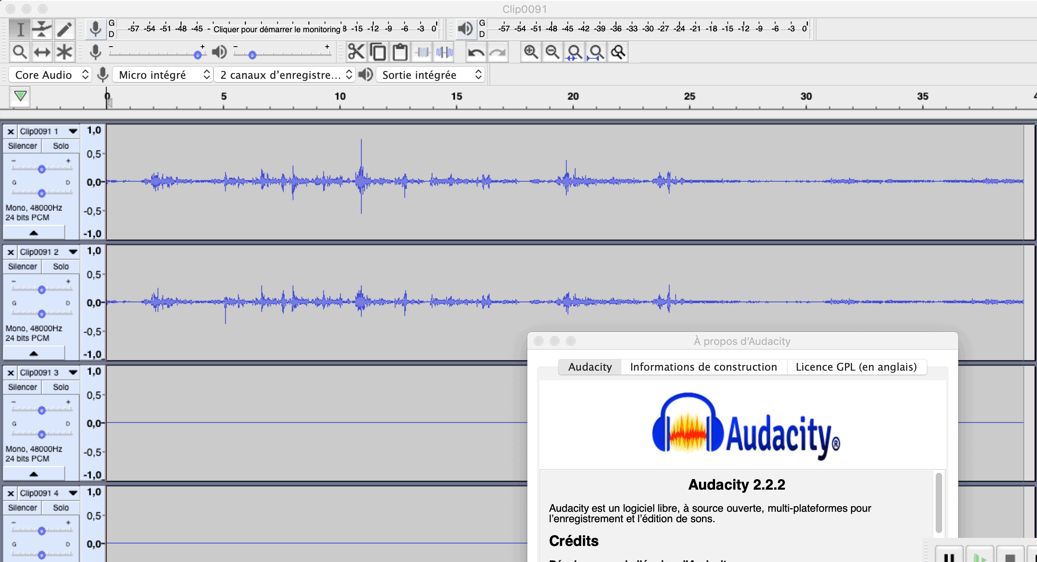This screenshot has width=1037, height=562.
Task: Mute track Clip0091 2 with Silencer
Action: (23, 267)
